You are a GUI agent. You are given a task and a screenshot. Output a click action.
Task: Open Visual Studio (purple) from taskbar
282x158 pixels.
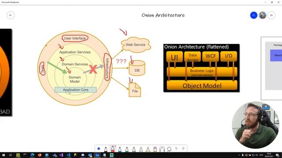[x=61, y=155]
